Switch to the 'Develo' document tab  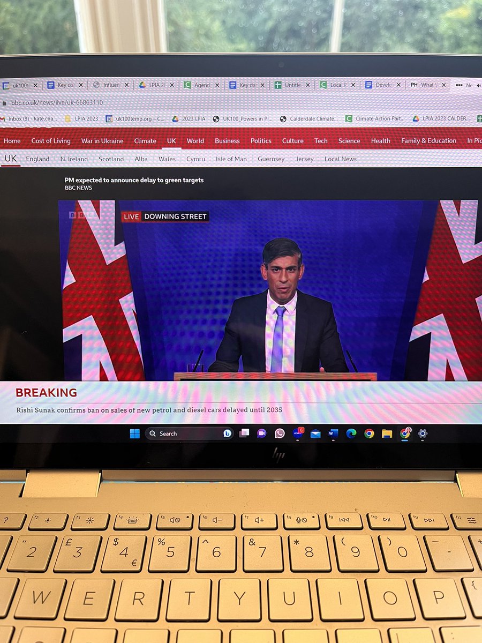(x=382, y=85)
